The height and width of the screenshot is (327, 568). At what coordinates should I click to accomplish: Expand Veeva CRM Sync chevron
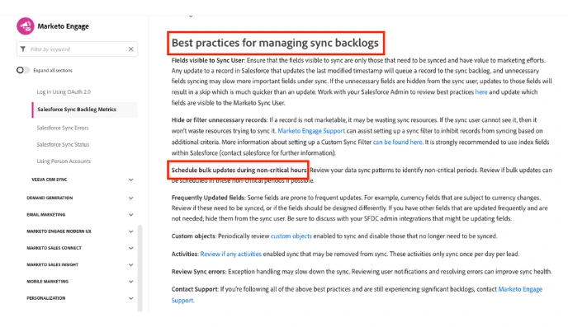point(130,180)
